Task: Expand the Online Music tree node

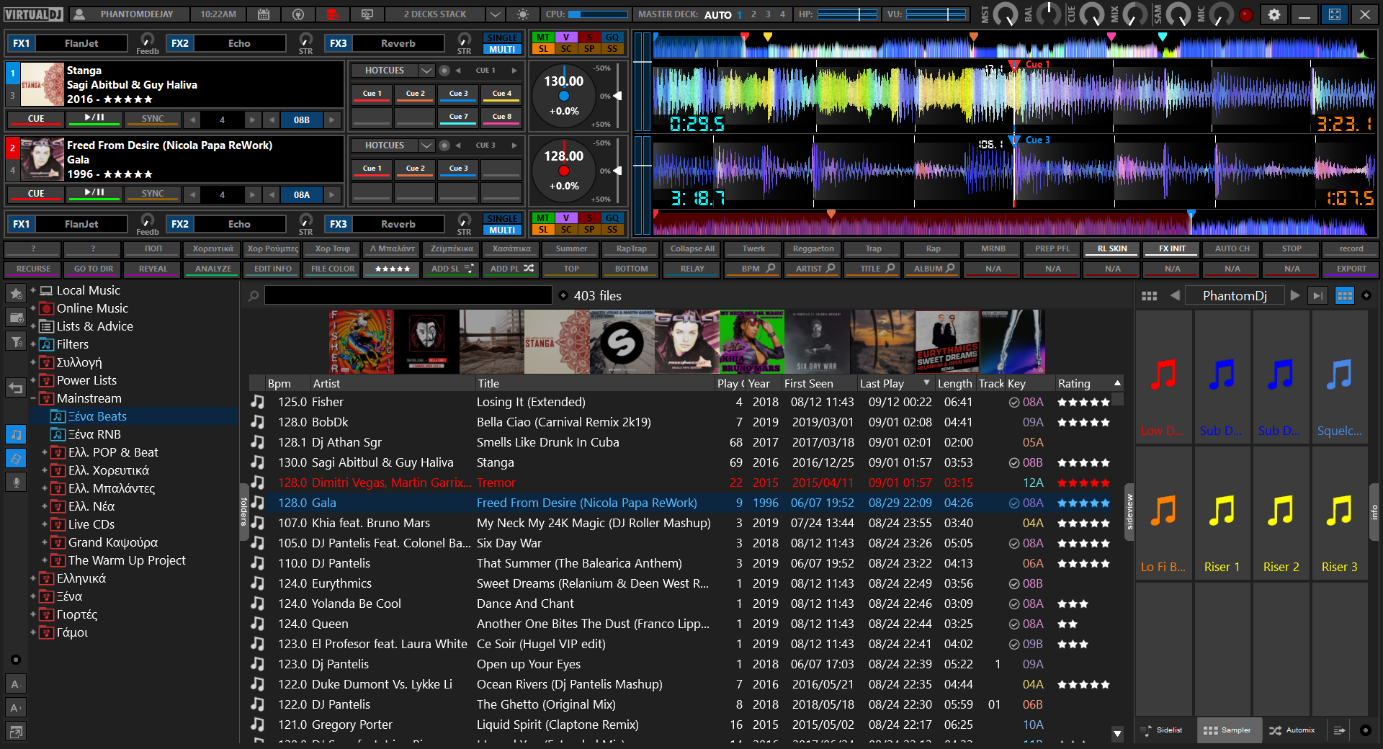Action: [33, 308]
